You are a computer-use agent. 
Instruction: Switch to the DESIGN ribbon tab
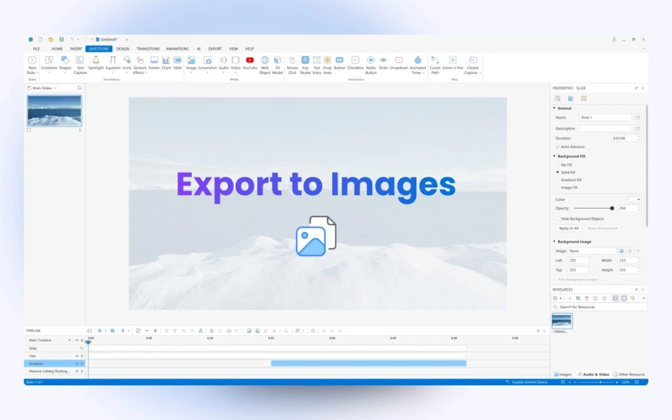123,49
